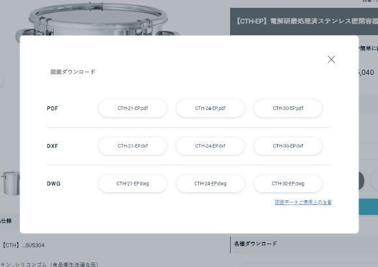Download CTH-30-EP.pdf file
The height and width of the screenshot is (267, 378).
coord(288,109)
